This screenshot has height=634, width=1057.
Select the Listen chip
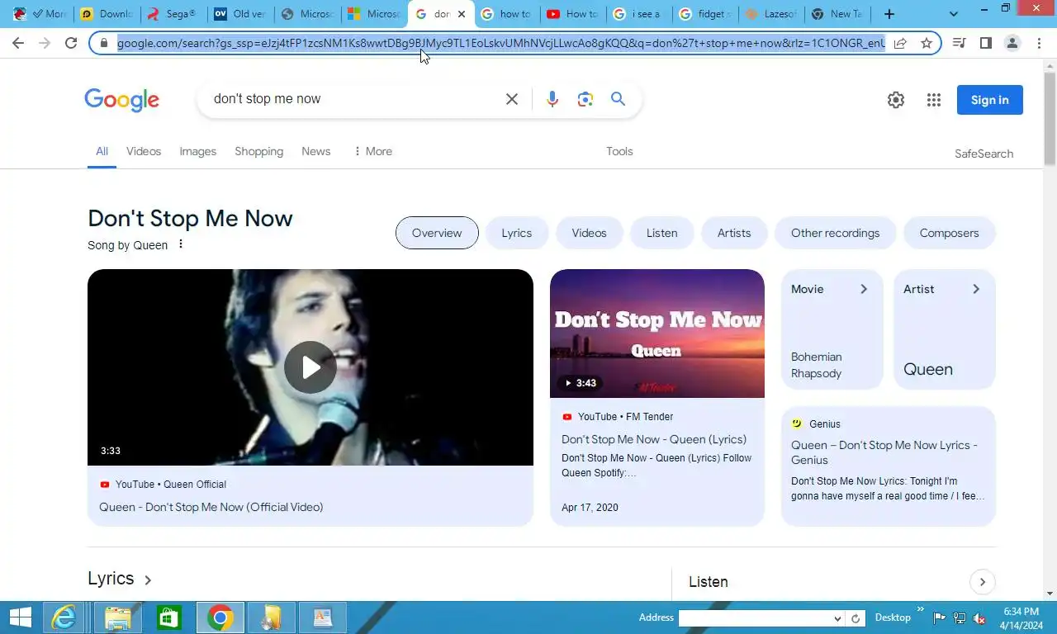tap(661, 233)
